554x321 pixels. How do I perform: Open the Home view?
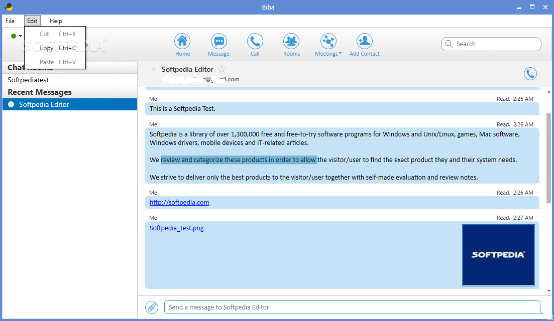[x=182, y=42]
